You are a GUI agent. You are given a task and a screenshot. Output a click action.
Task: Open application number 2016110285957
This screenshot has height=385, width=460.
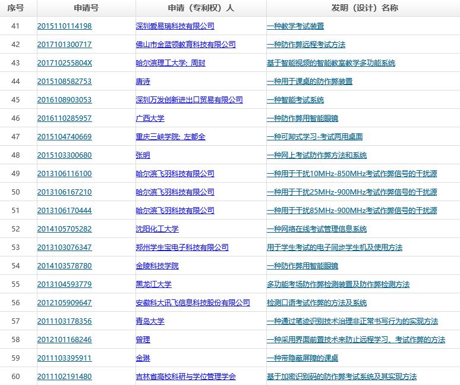[x=65, y=118]
